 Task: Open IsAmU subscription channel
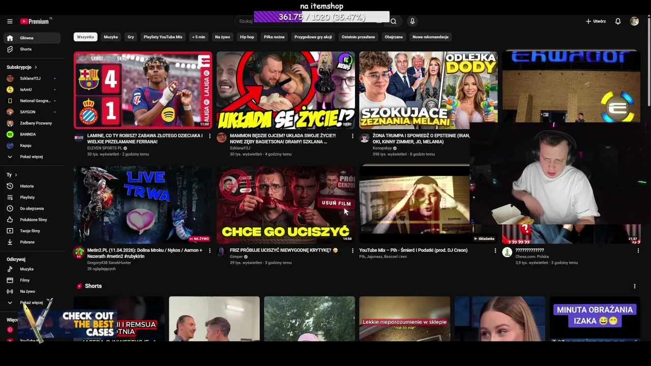(x=32, y=89)
